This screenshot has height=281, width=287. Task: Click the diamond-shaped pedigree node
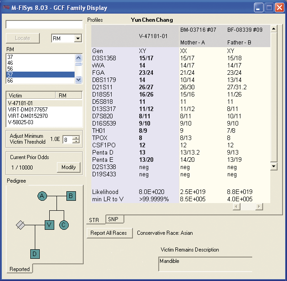pyautogui.click(x=20, y=224)
